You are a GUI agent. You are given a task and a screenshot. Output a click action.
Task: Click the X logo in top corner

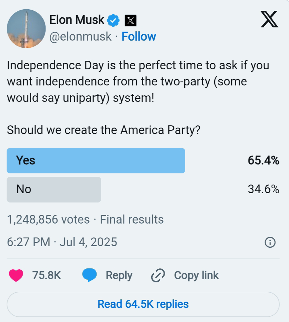pyautogui.click(x=269, y=20)
